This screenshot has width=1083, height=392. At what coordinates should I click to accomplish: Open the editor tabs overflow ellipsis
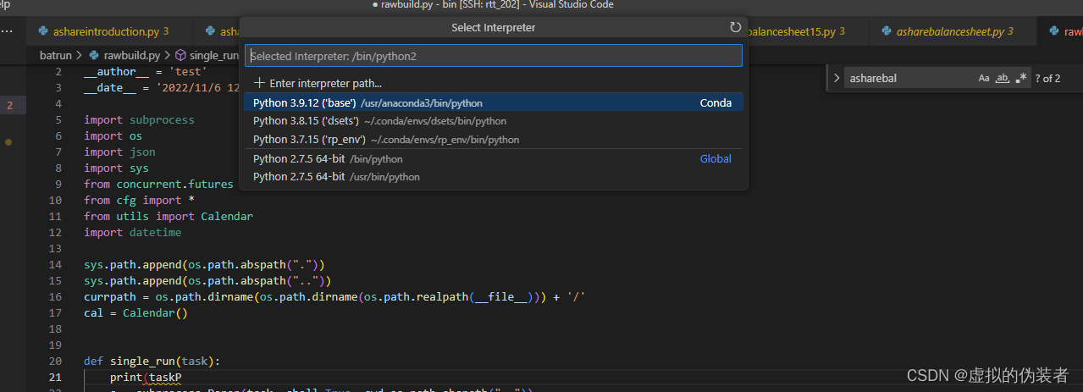[x=8, y=31]
